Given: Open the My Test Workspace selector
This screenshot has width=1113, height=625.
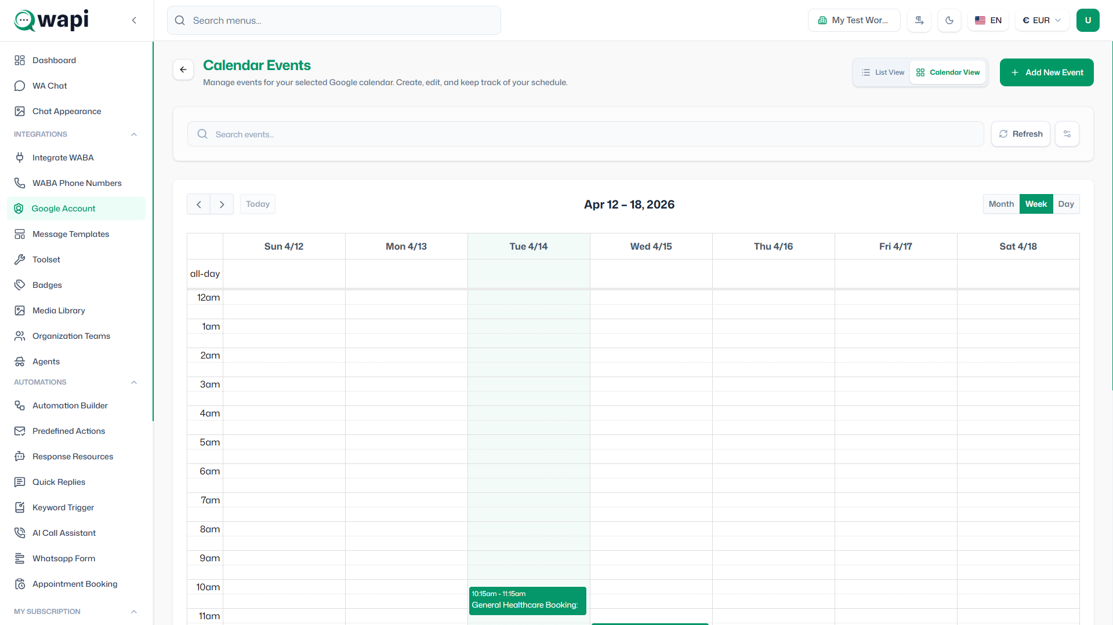Looking at the screenshot, I should [x=854, y=20].
